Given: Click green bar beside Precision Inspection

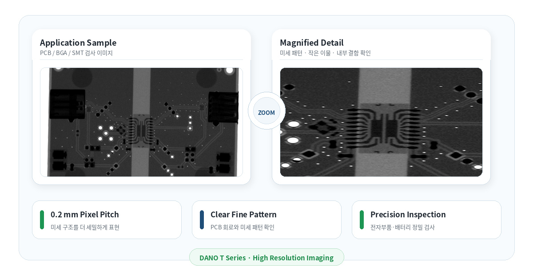Looking at the screenshot, I should [362, 220].
